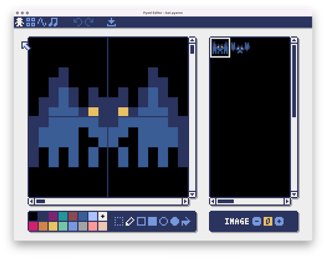Viewport: 326px width, 259px height.
Task: Select the dotted rectangle Select tool
Action: pyautogui.click(x=118, y=221)
